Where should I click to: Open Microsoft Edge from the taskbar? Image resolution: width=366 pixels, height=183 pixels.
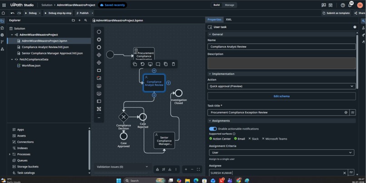196,180
